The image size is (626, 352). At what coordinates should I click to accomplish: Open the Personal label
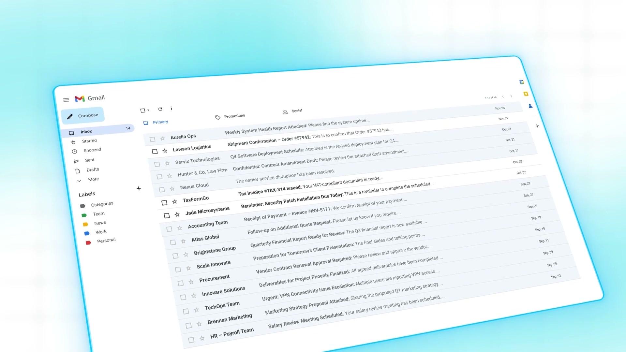coord(101,241)
